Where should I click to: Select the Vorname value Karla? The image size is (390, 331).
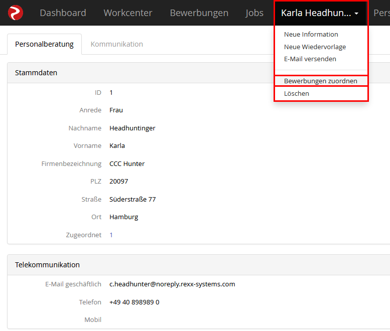point(117,145)
